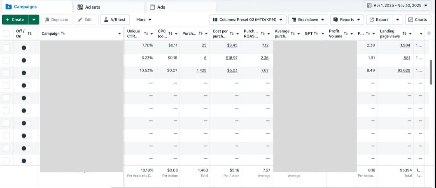The width and height of the screenshot is (436, 188).
Task: Click the Reports document icon
Action: pos(336,20)
